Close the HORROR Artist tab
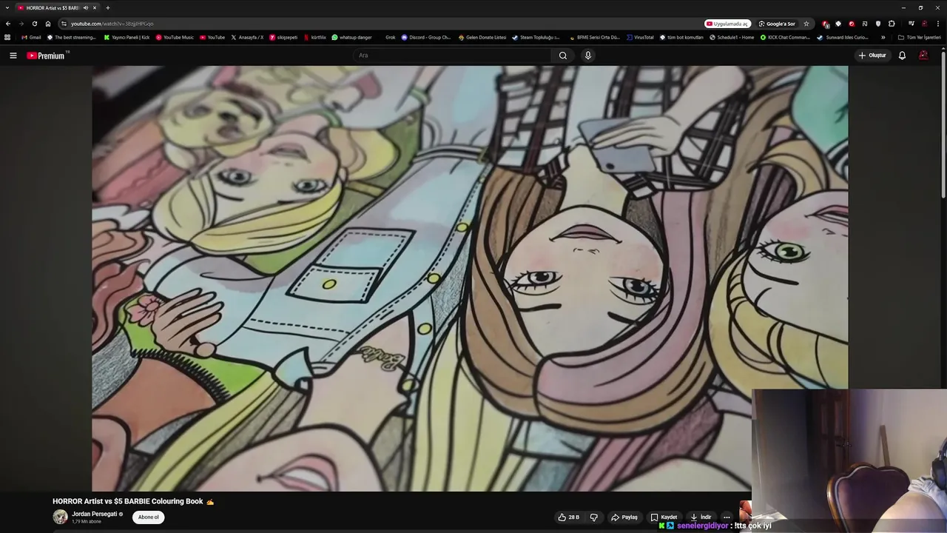The width and height of the screenshot is (947, 533). coord(95,7)
